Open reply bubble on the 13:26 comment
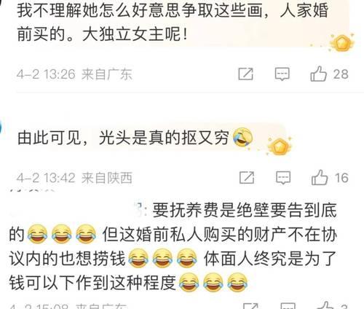Image resolution: width=364 pixels, height=309 pixels. [282, 74]
